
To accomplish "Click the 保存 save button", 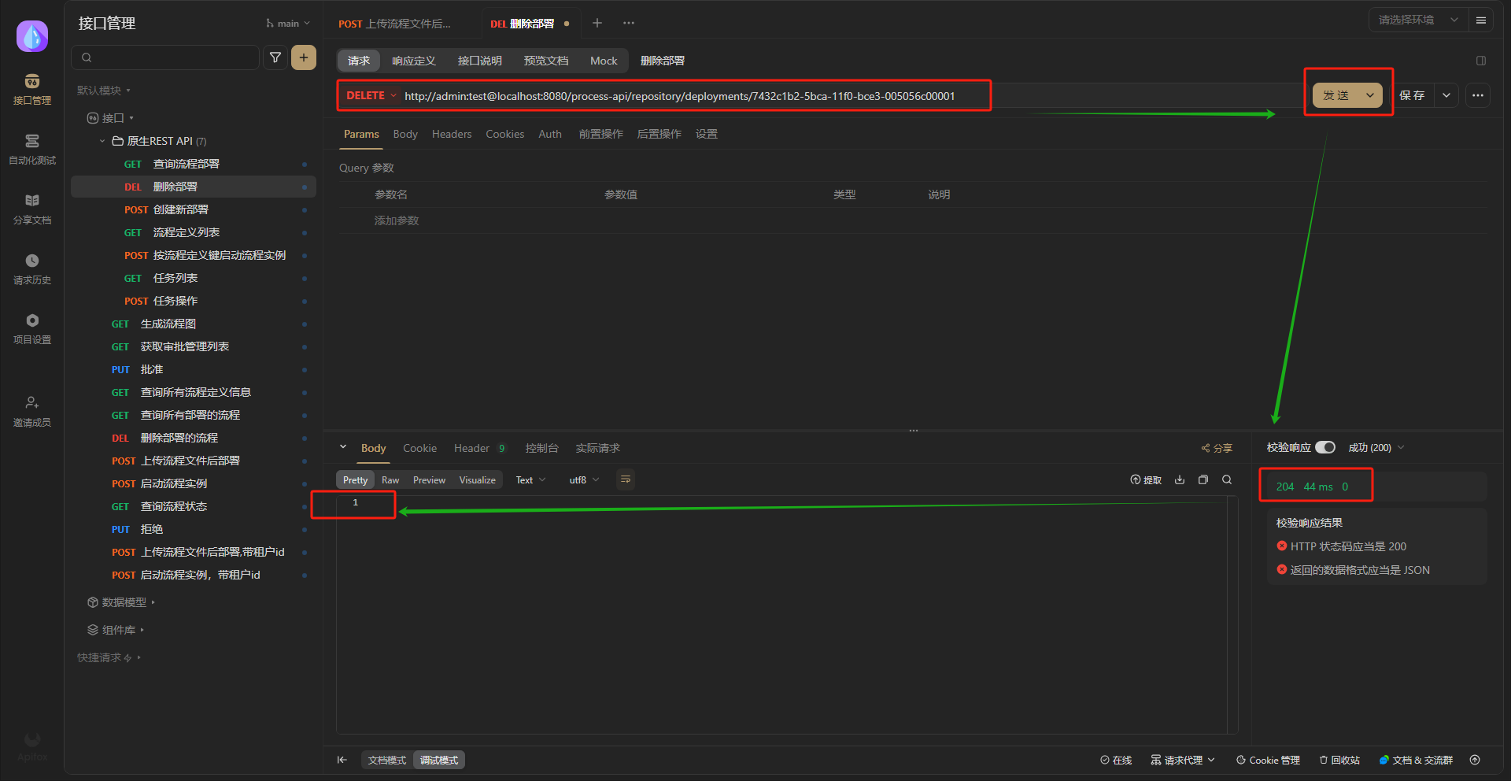I will click(x=1412, y=95).
